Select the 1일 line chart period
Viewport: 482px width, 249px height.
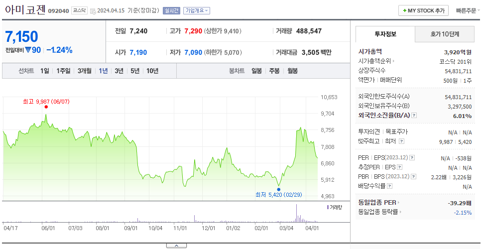[x=45, y=71]
